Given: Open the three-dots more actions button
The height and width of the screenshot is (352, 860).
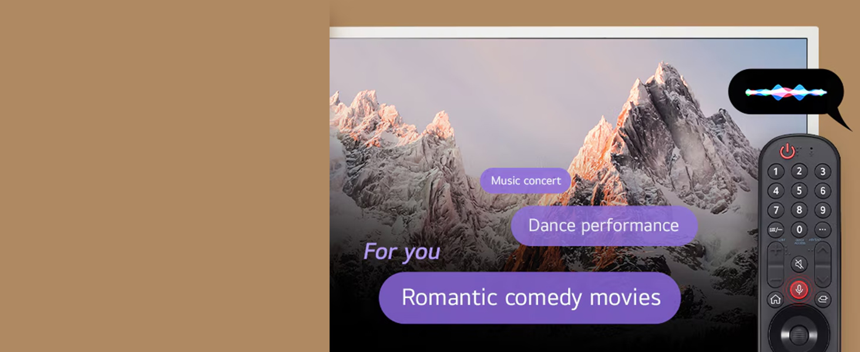Looking at the screenshot, I should [822, 229].
